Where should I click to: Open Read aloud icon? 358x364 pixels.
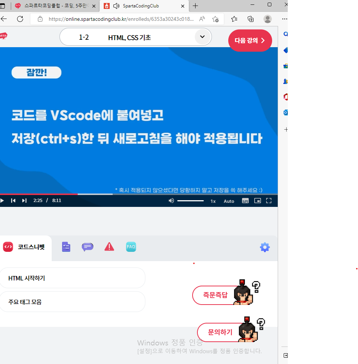202,19
